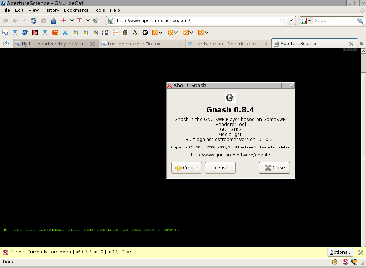Close the Last ned sikrere Firefox tab

(x=179, y=44)
